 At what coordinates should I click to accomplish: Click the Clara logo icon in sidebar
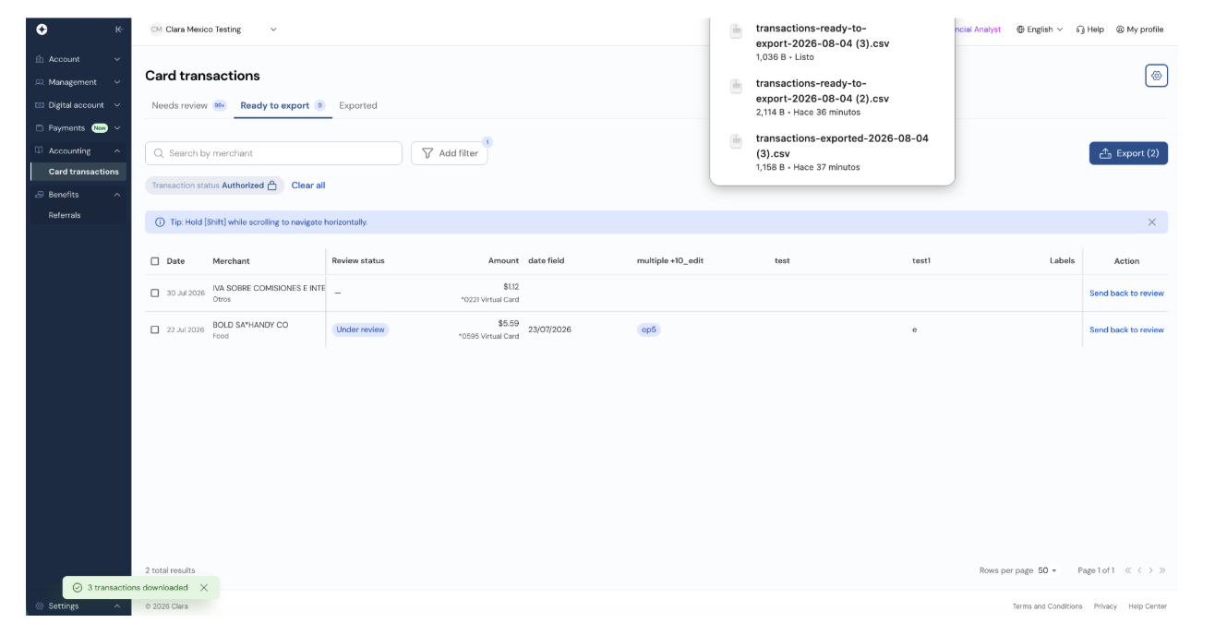click(x=42, y=30)
